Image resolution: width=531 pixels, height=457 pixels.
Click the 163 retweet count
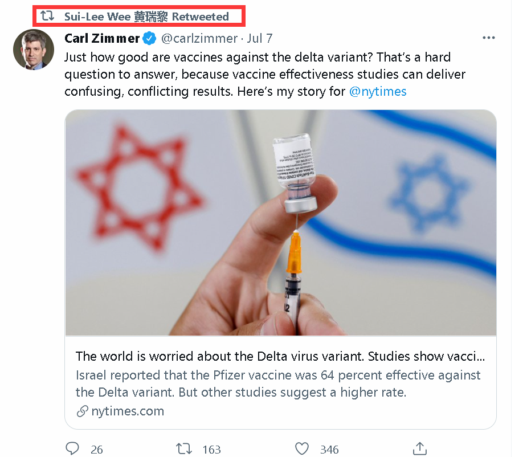tap(211, 450)
